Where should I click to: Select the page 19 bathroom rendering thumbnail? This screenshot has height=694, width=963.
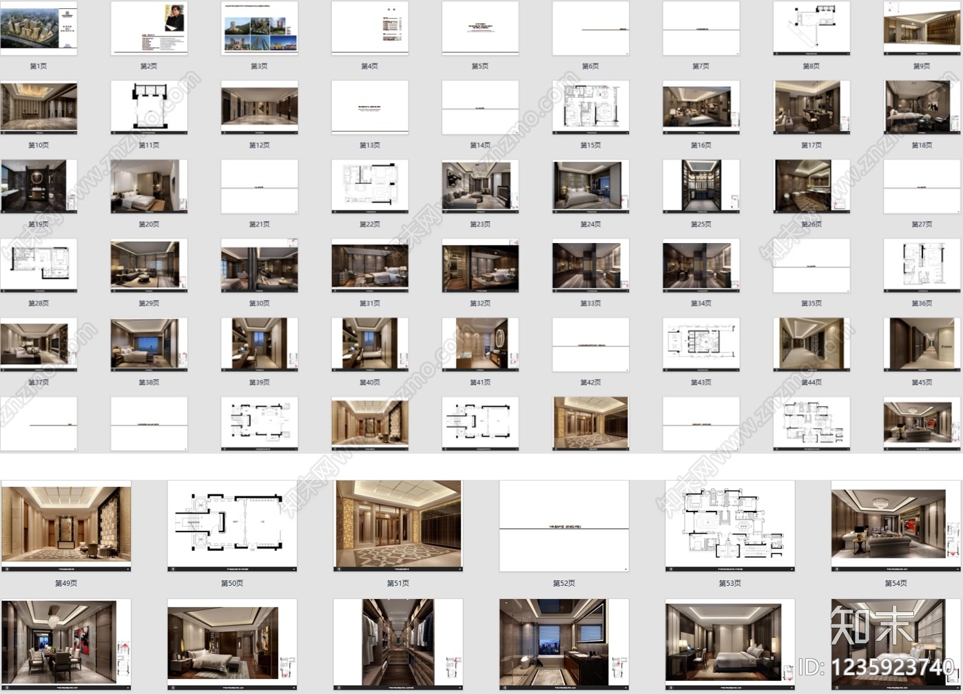click(39, 187)
